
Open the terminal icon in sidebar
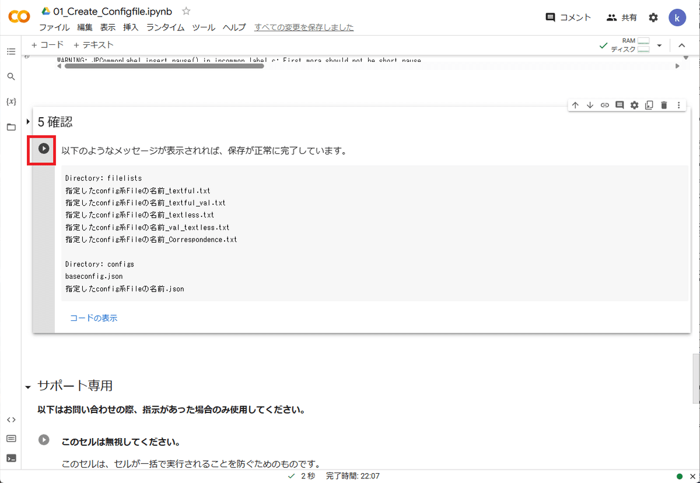(11, 458)
